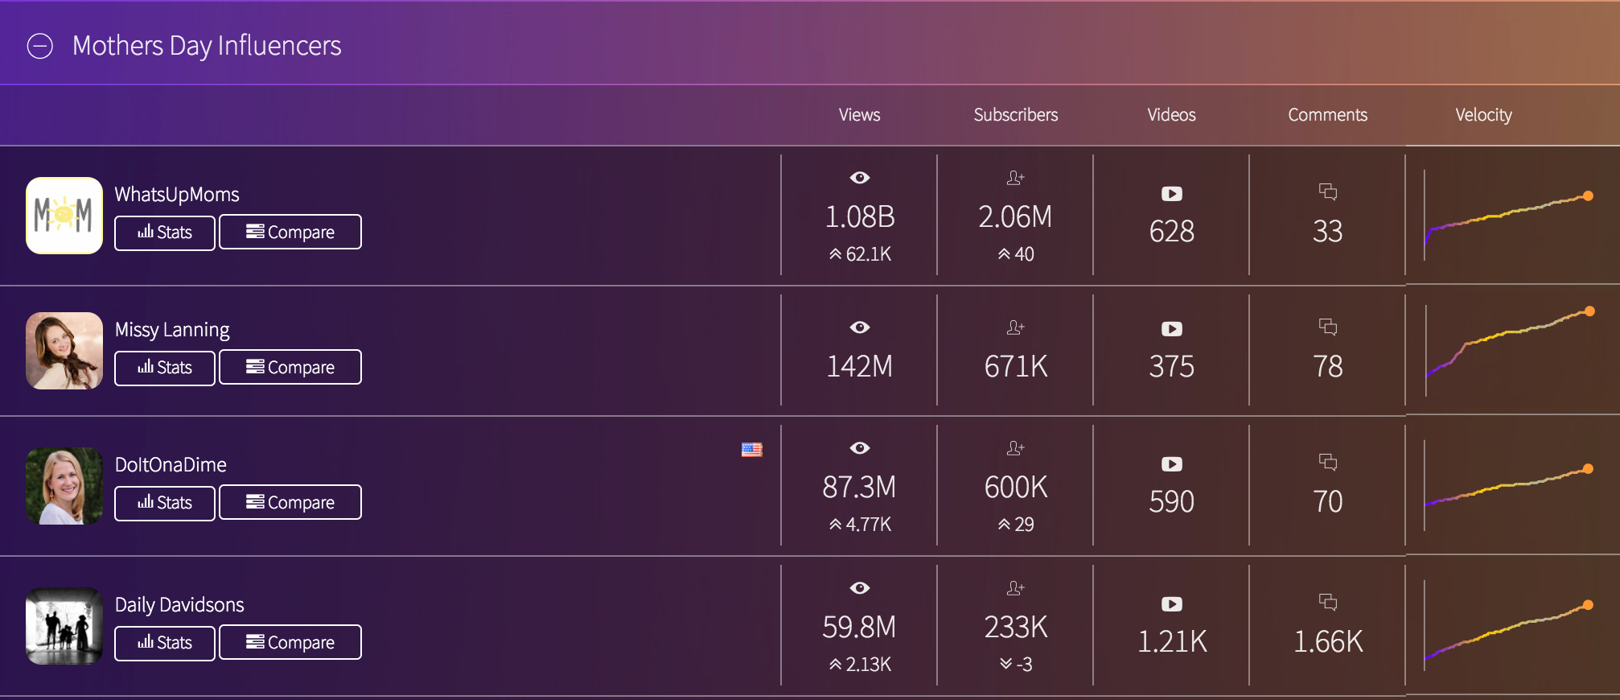Click the Missy Lanning profile thumbnail
The image size is (1620, 700).
point(64,351)
